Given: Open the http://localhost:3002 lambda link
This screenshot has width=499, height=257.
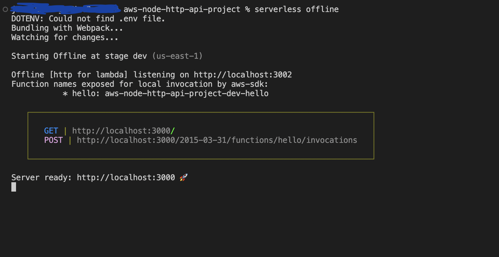Looking at the screenshot, I should pos(243,75).
